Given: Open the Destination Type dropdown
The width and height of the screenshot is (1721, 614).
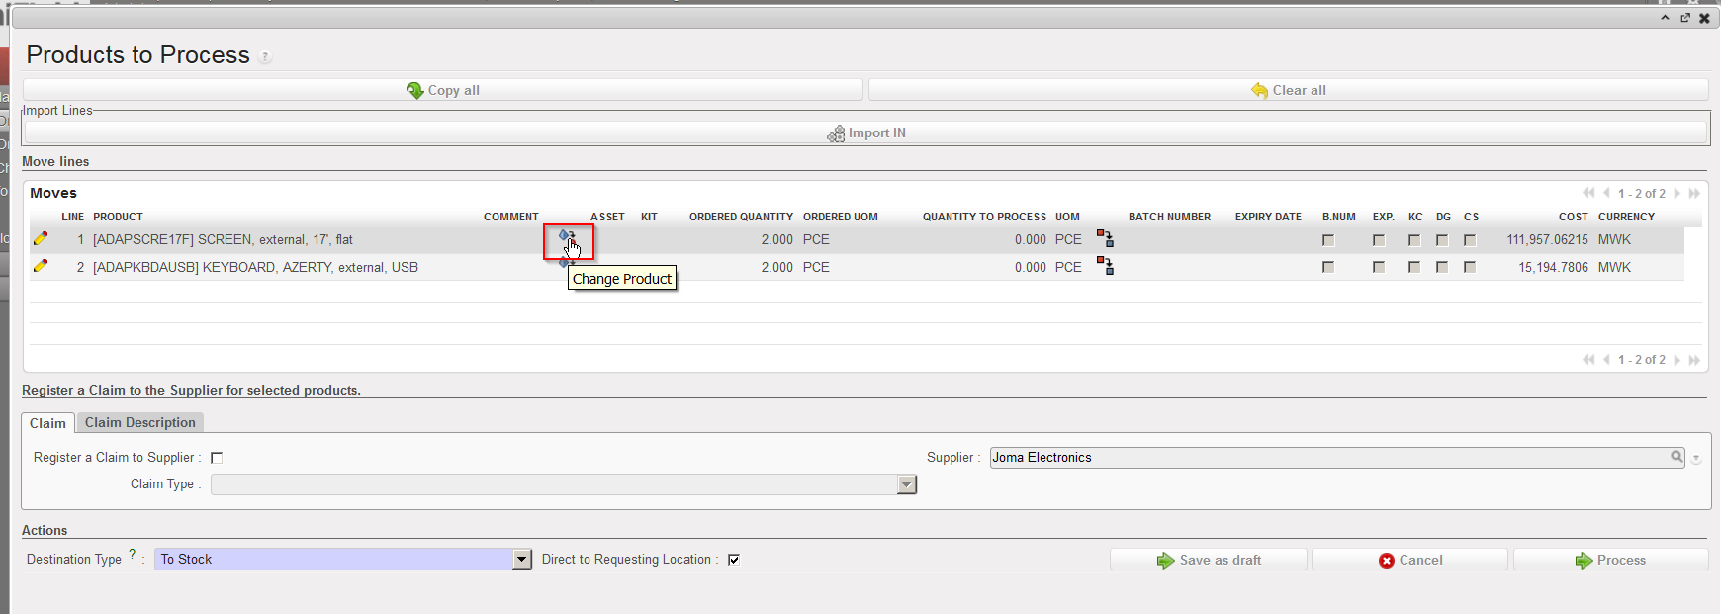Looking at the screenshot, I should point(522,560).
